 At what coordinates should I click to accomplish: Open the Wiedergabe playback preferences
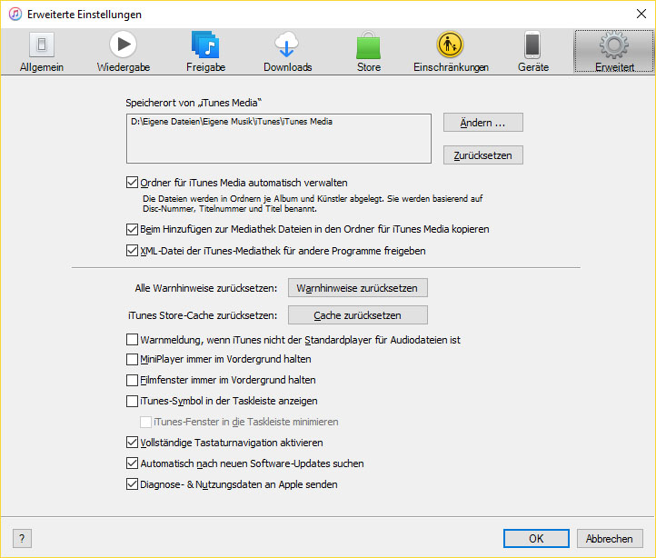click(x=123, y=52)
